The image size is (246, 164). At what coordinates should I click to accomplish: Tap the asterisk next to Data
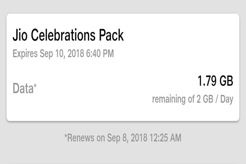tap(35, 86)
